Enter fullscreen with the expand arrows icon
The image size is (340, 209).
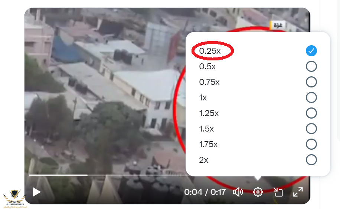[x=298, y=192]
